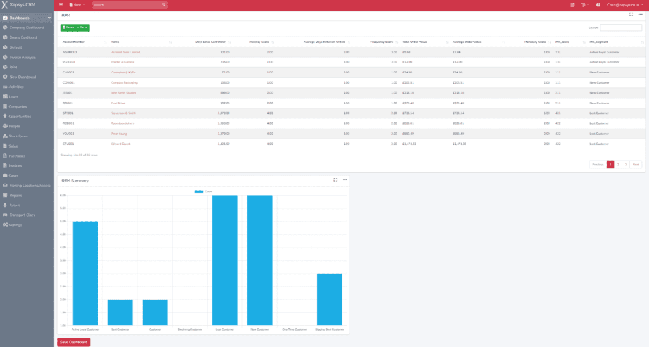Open Sales in the sidebar
The width and height of the screenshot is (649, 347).
pos(13,146)
